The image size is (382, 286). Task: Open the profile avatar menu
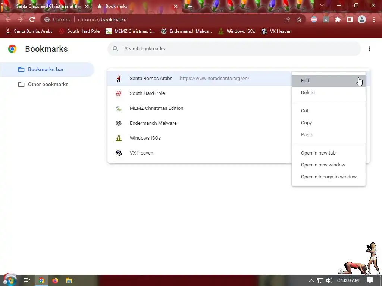362,19
